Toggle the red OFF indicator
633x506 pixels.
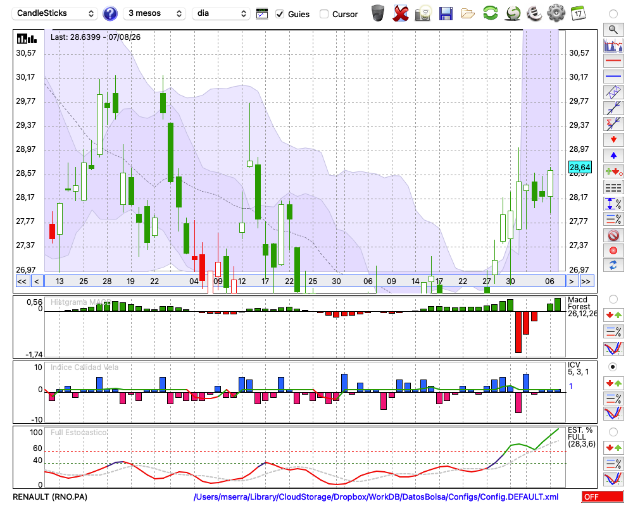pos(603,497)
